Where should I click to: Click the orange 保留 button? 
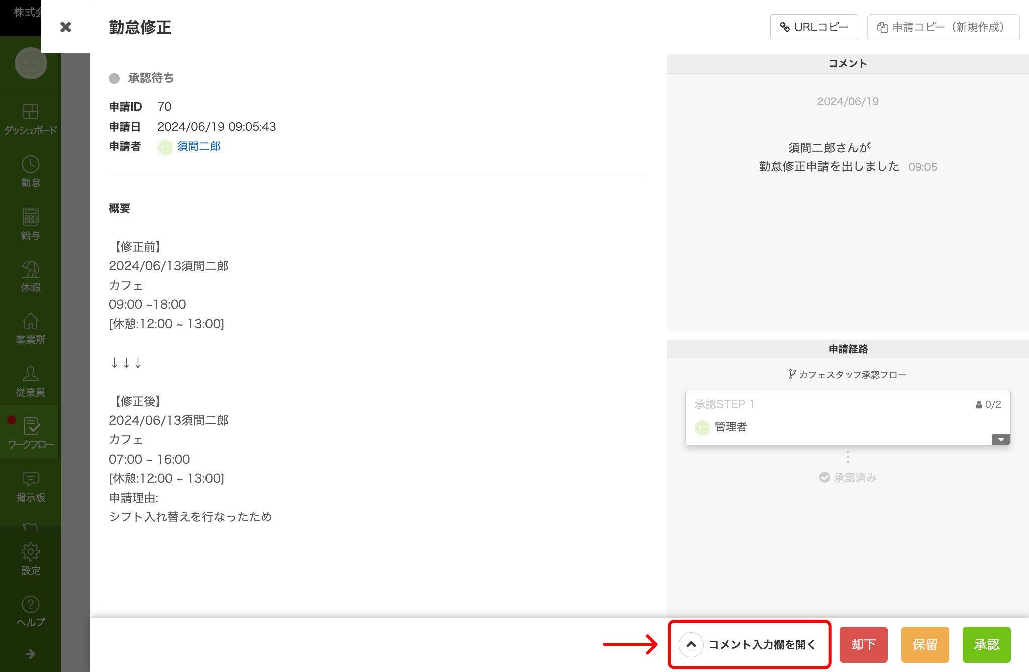coord(924,644)
